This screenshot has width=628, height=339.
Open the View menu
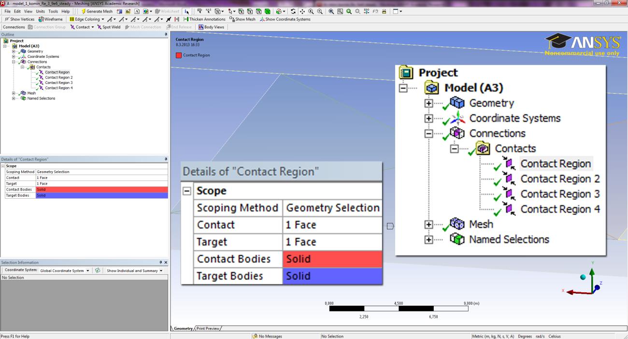click(x=29, y=11)
